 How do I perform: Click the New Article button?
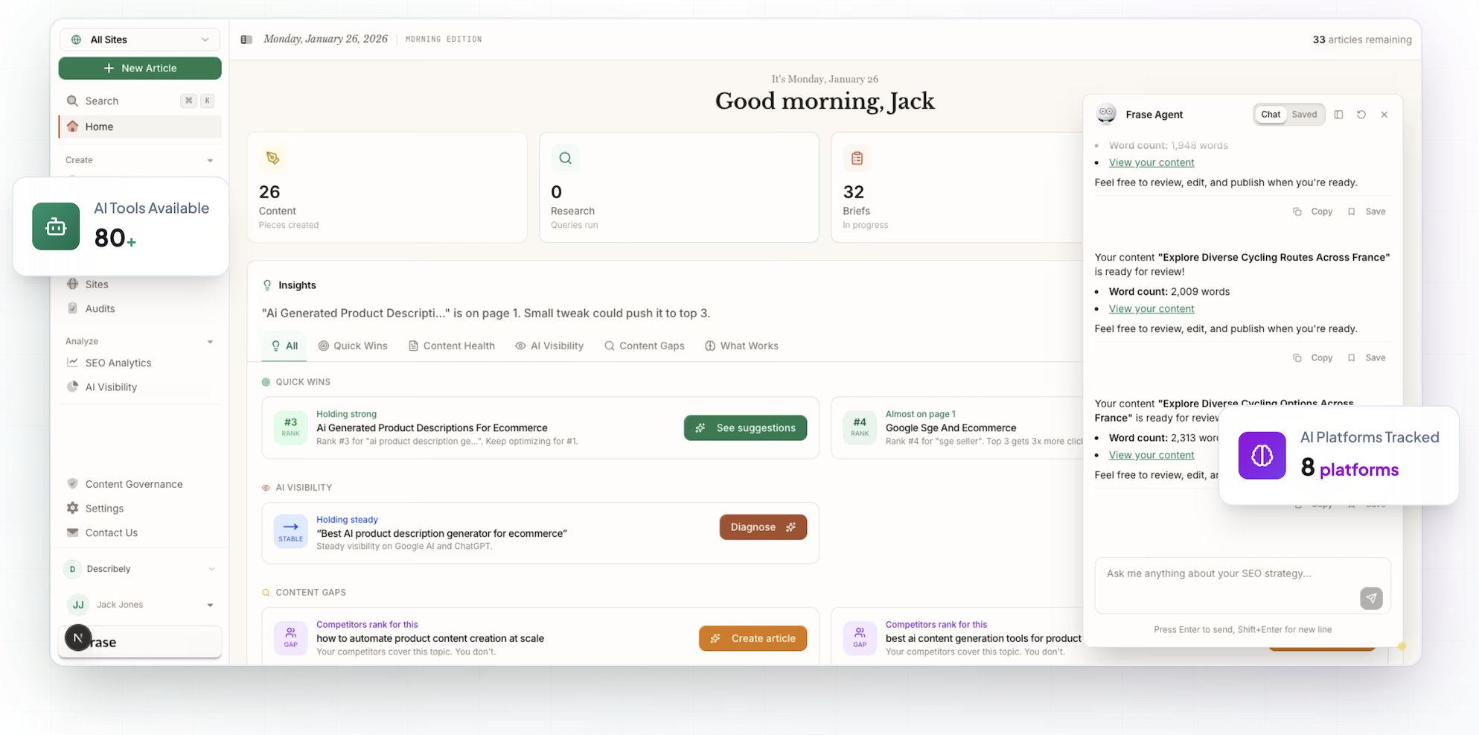click(140, 69)
